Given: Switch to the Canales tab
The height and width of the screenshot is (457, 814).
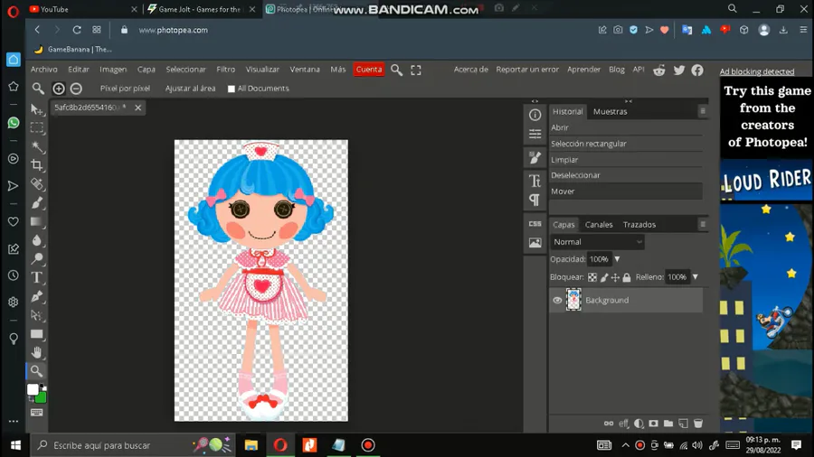Looking at the screenshot, I should tap(599, 224).
